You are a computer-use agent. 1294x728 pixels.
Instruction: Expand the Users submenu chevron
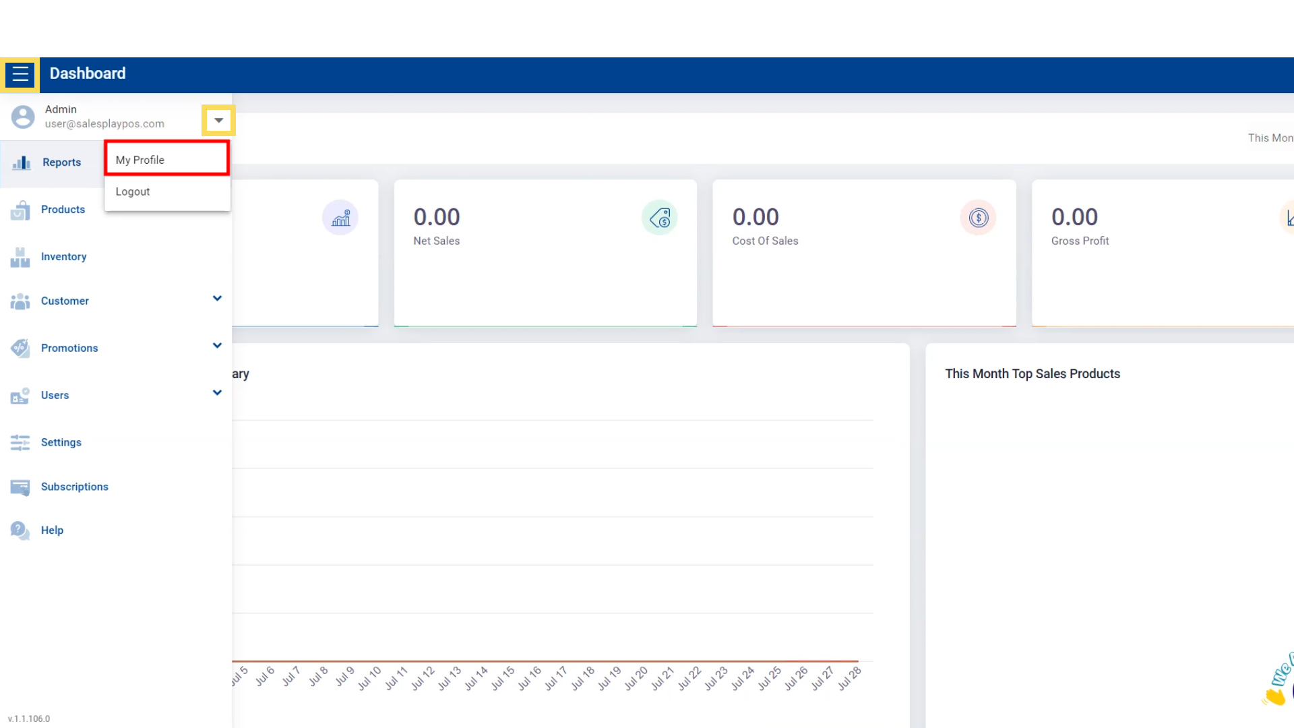(x=217, y=393)
